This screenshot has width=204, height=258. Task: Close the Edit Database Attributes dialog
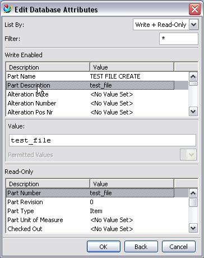point(194,9)
